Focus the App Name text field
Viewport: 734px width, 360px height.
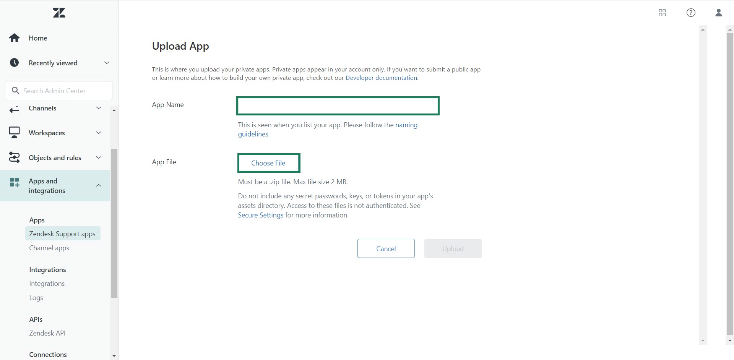point(338,106)
